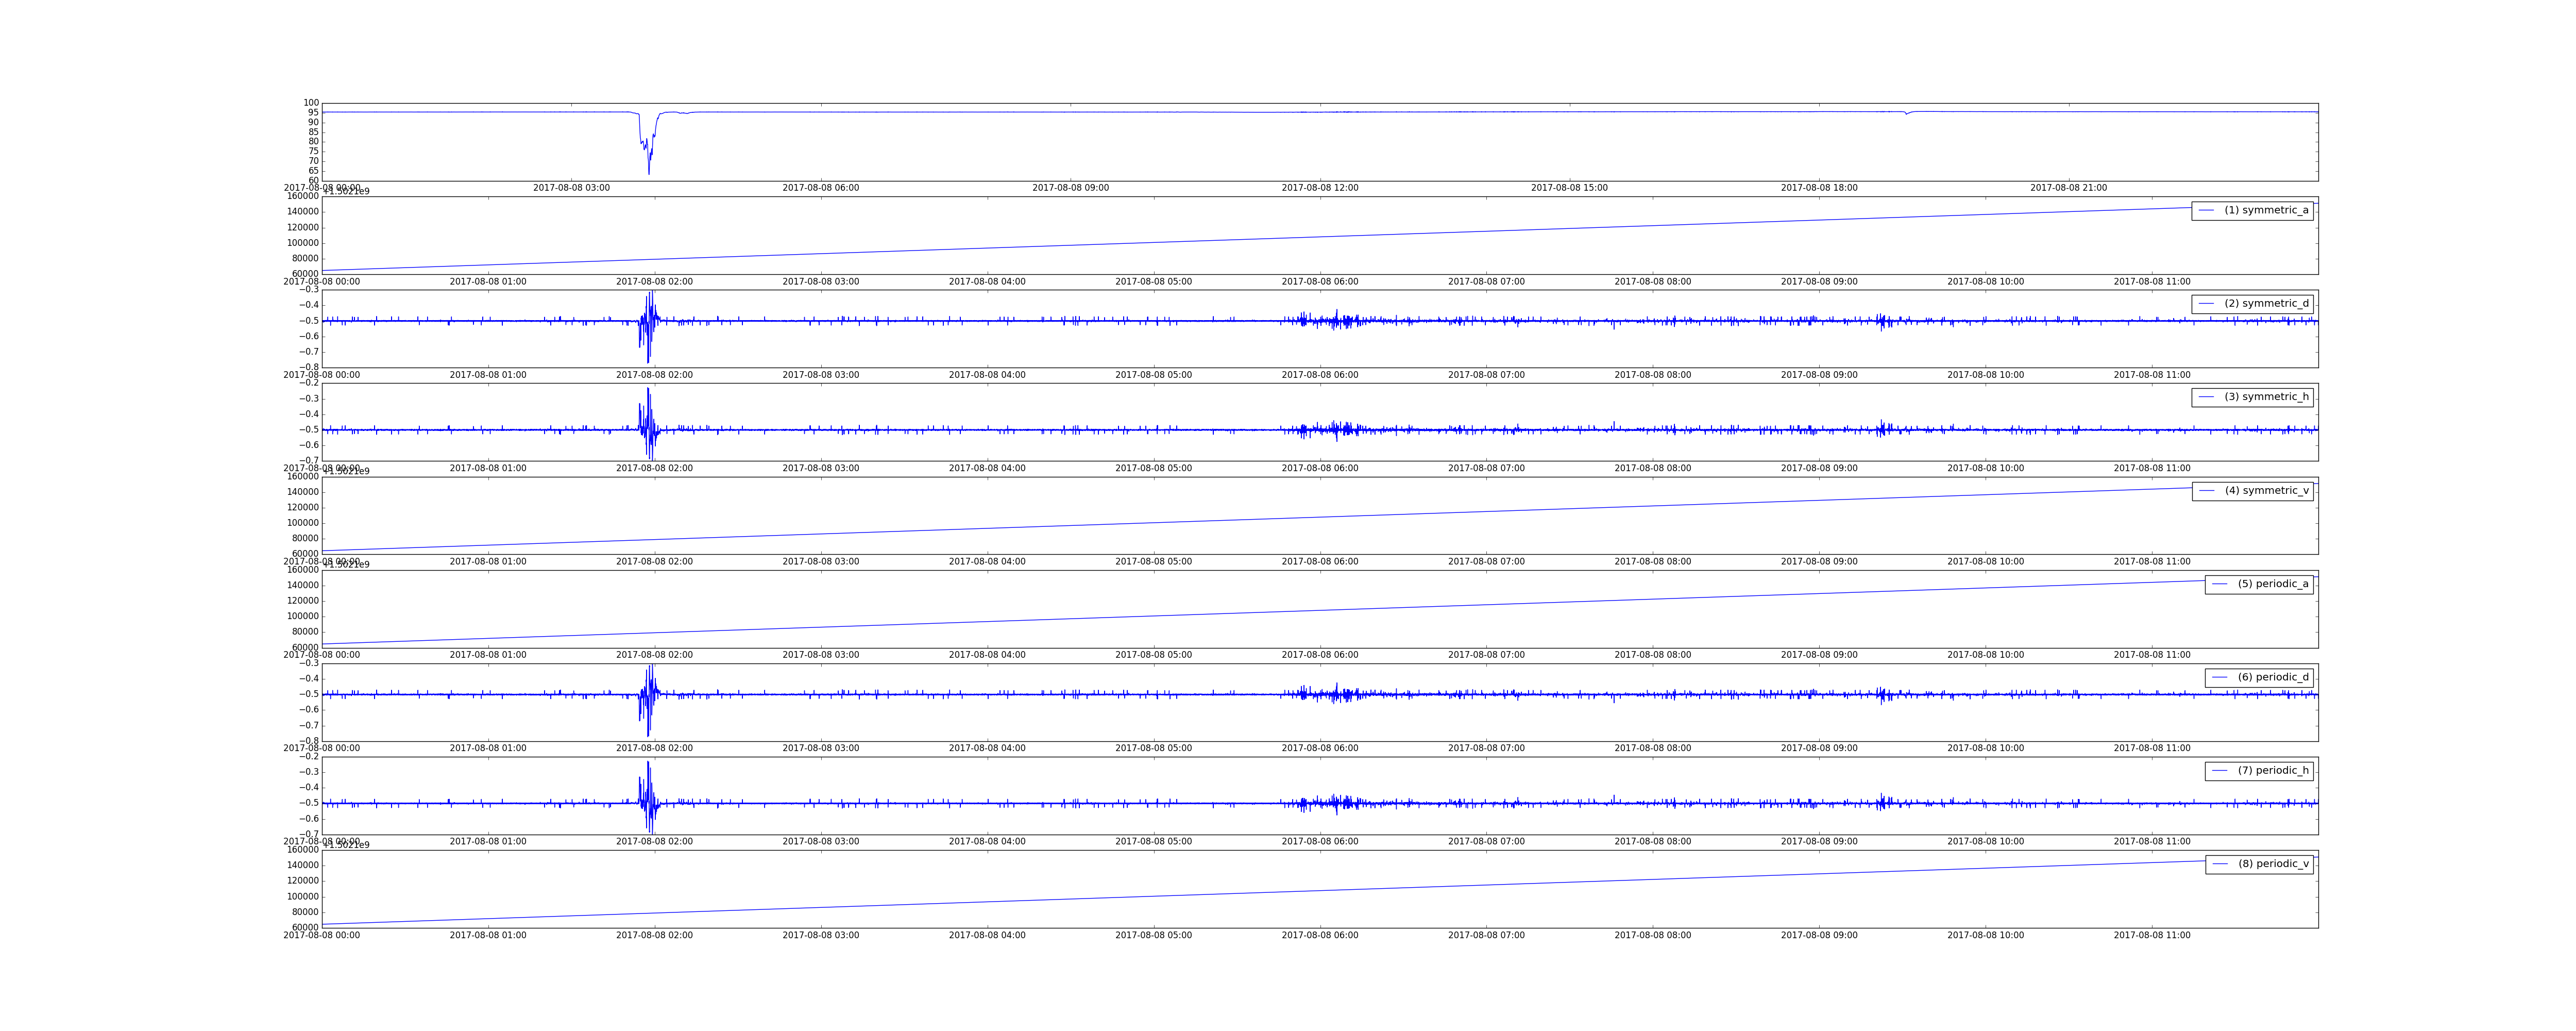Click the "(5) periodic_a" legend label
2576x1031 pixels.
[2273, 584]
